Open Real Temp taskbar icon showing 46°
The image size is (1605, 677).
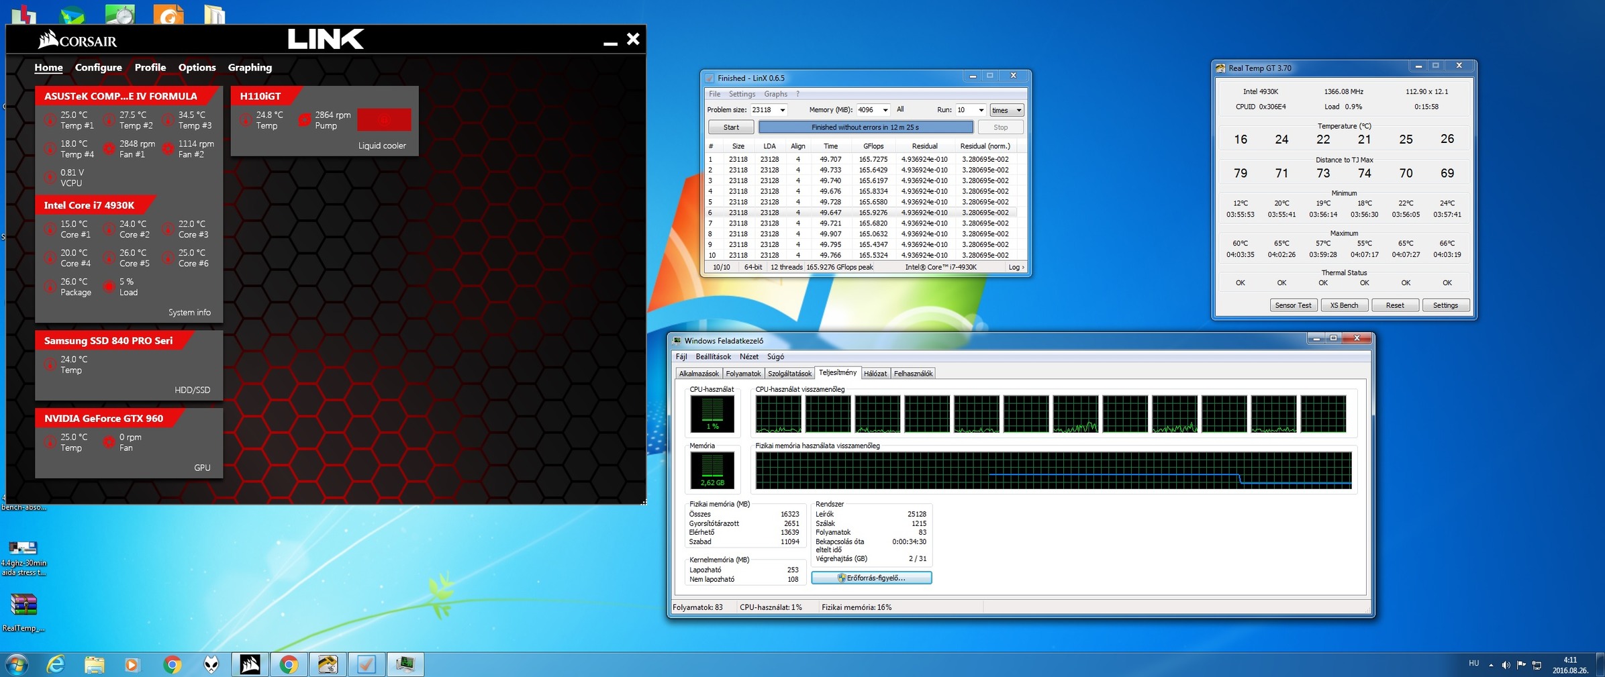coord(328,664)
